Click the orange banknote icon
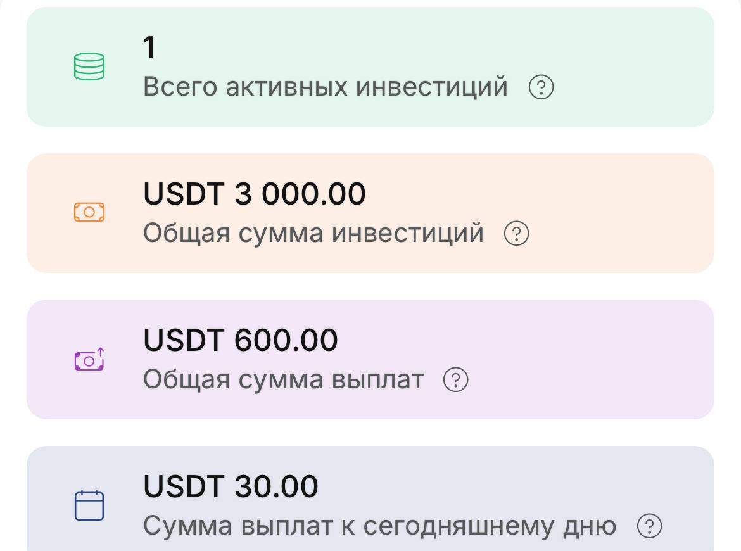Screen dimensions: 741x551 pos(89,212)
